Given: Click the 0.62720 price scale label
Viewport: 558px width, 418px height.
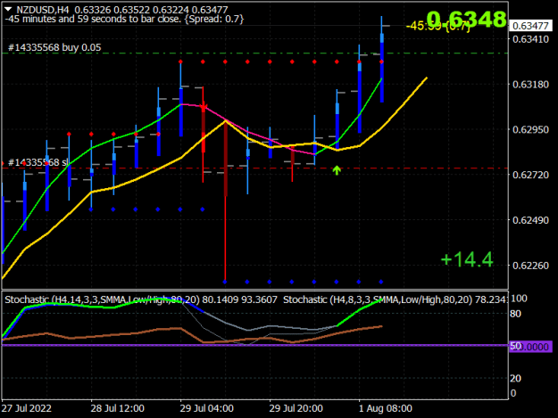Looking at the screenshot, I should [530, 175].
